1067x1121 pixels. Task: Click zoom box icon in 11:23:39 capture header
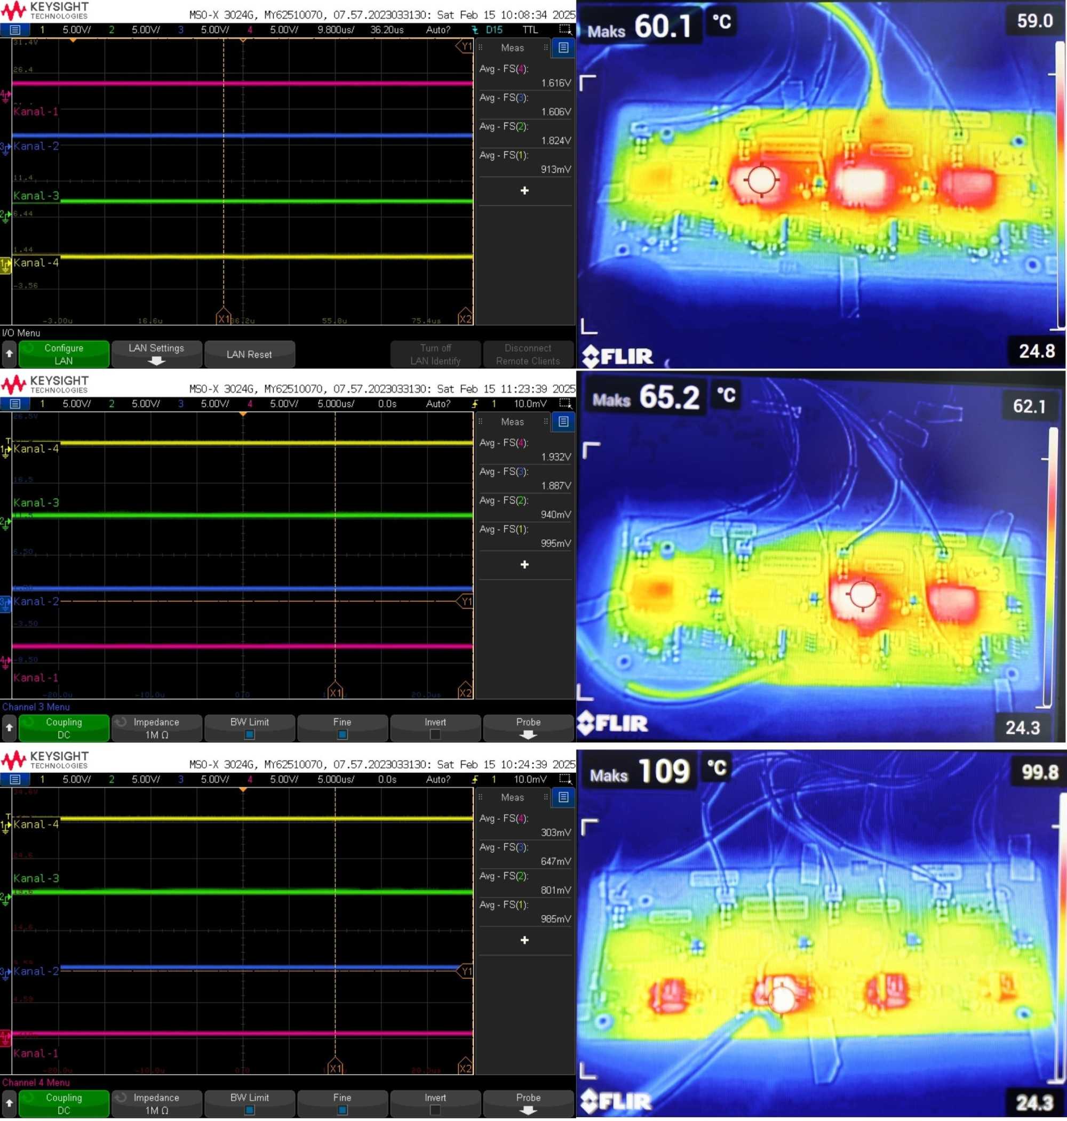click(565, 404)
